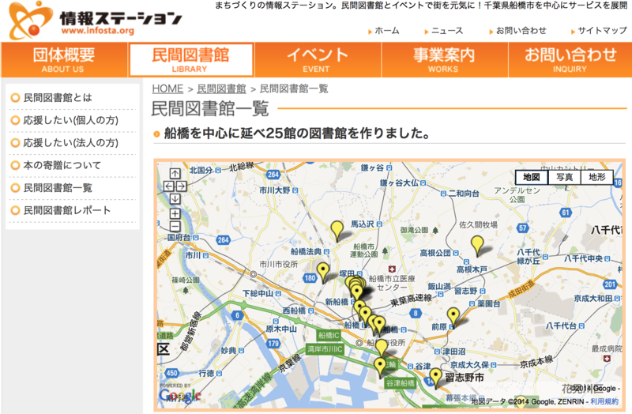The width and height of the screenshot is (632, 414).
Task: Click the 情報ステーション logo
Action: 95,21
